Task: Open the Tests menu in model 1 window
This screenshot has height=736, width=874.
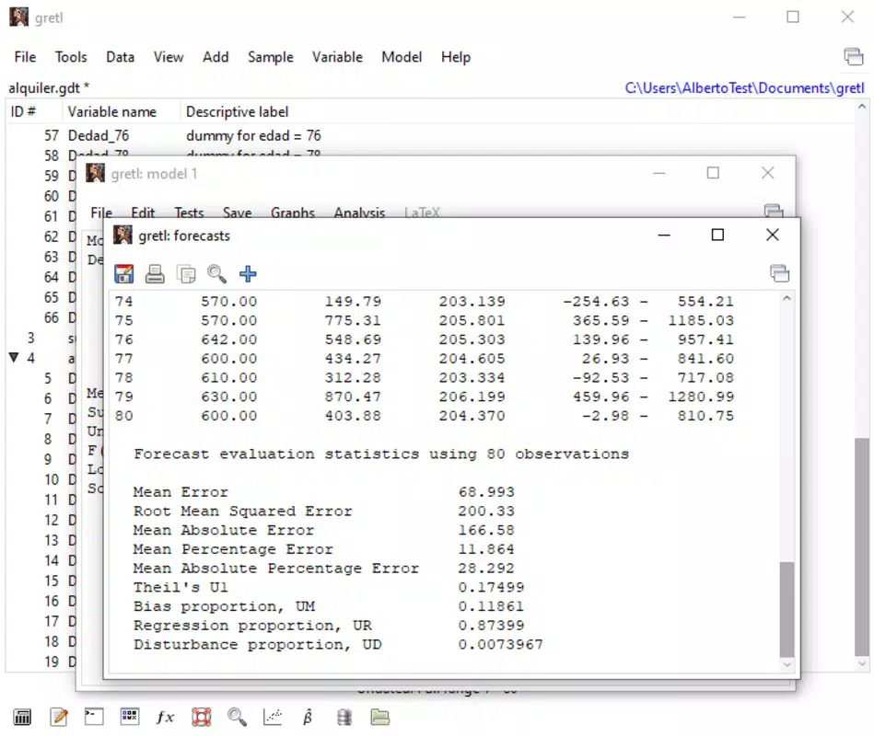Action: [x=189, y=213]
